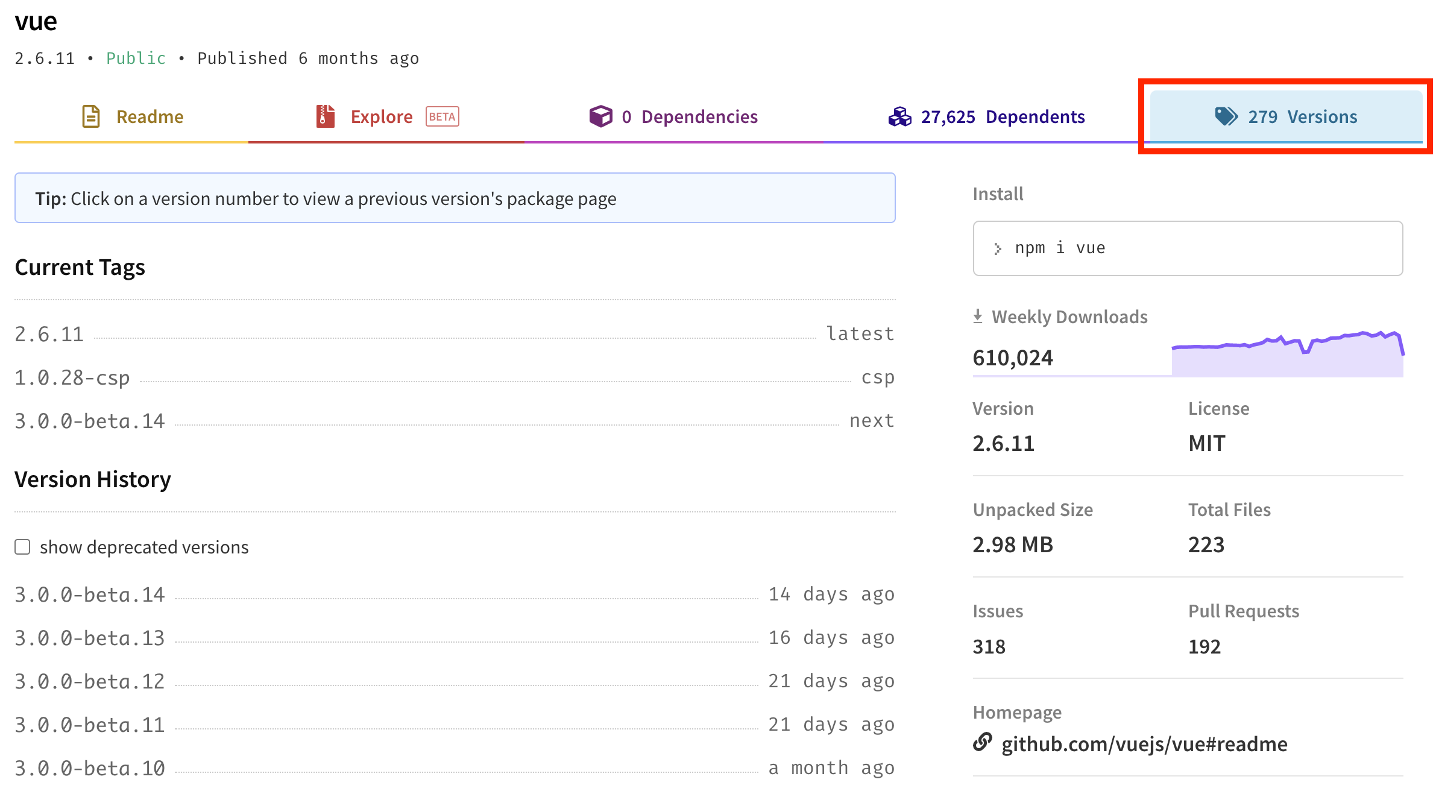Open version 3.0.0-beta.12
Image resolution: width=1436 pixels, height=797 pixels.
[x=90, y=681]
